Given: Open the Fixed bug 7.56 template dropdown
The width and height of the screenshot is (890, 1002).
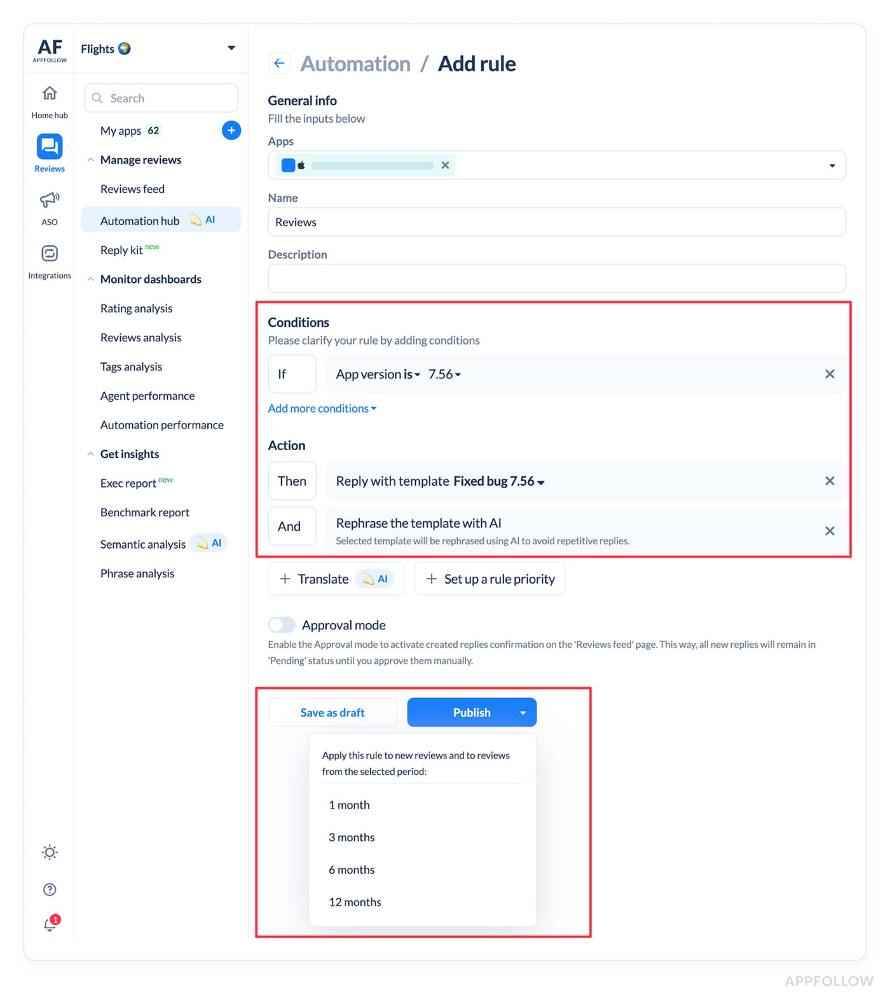Looking at the screenshot, I should pyautogui.click(x=499, y=481).
